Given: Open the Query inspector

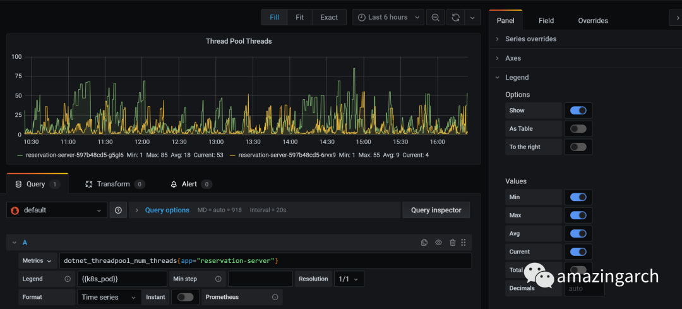Looking at the screenshot, I should point(436,210).
